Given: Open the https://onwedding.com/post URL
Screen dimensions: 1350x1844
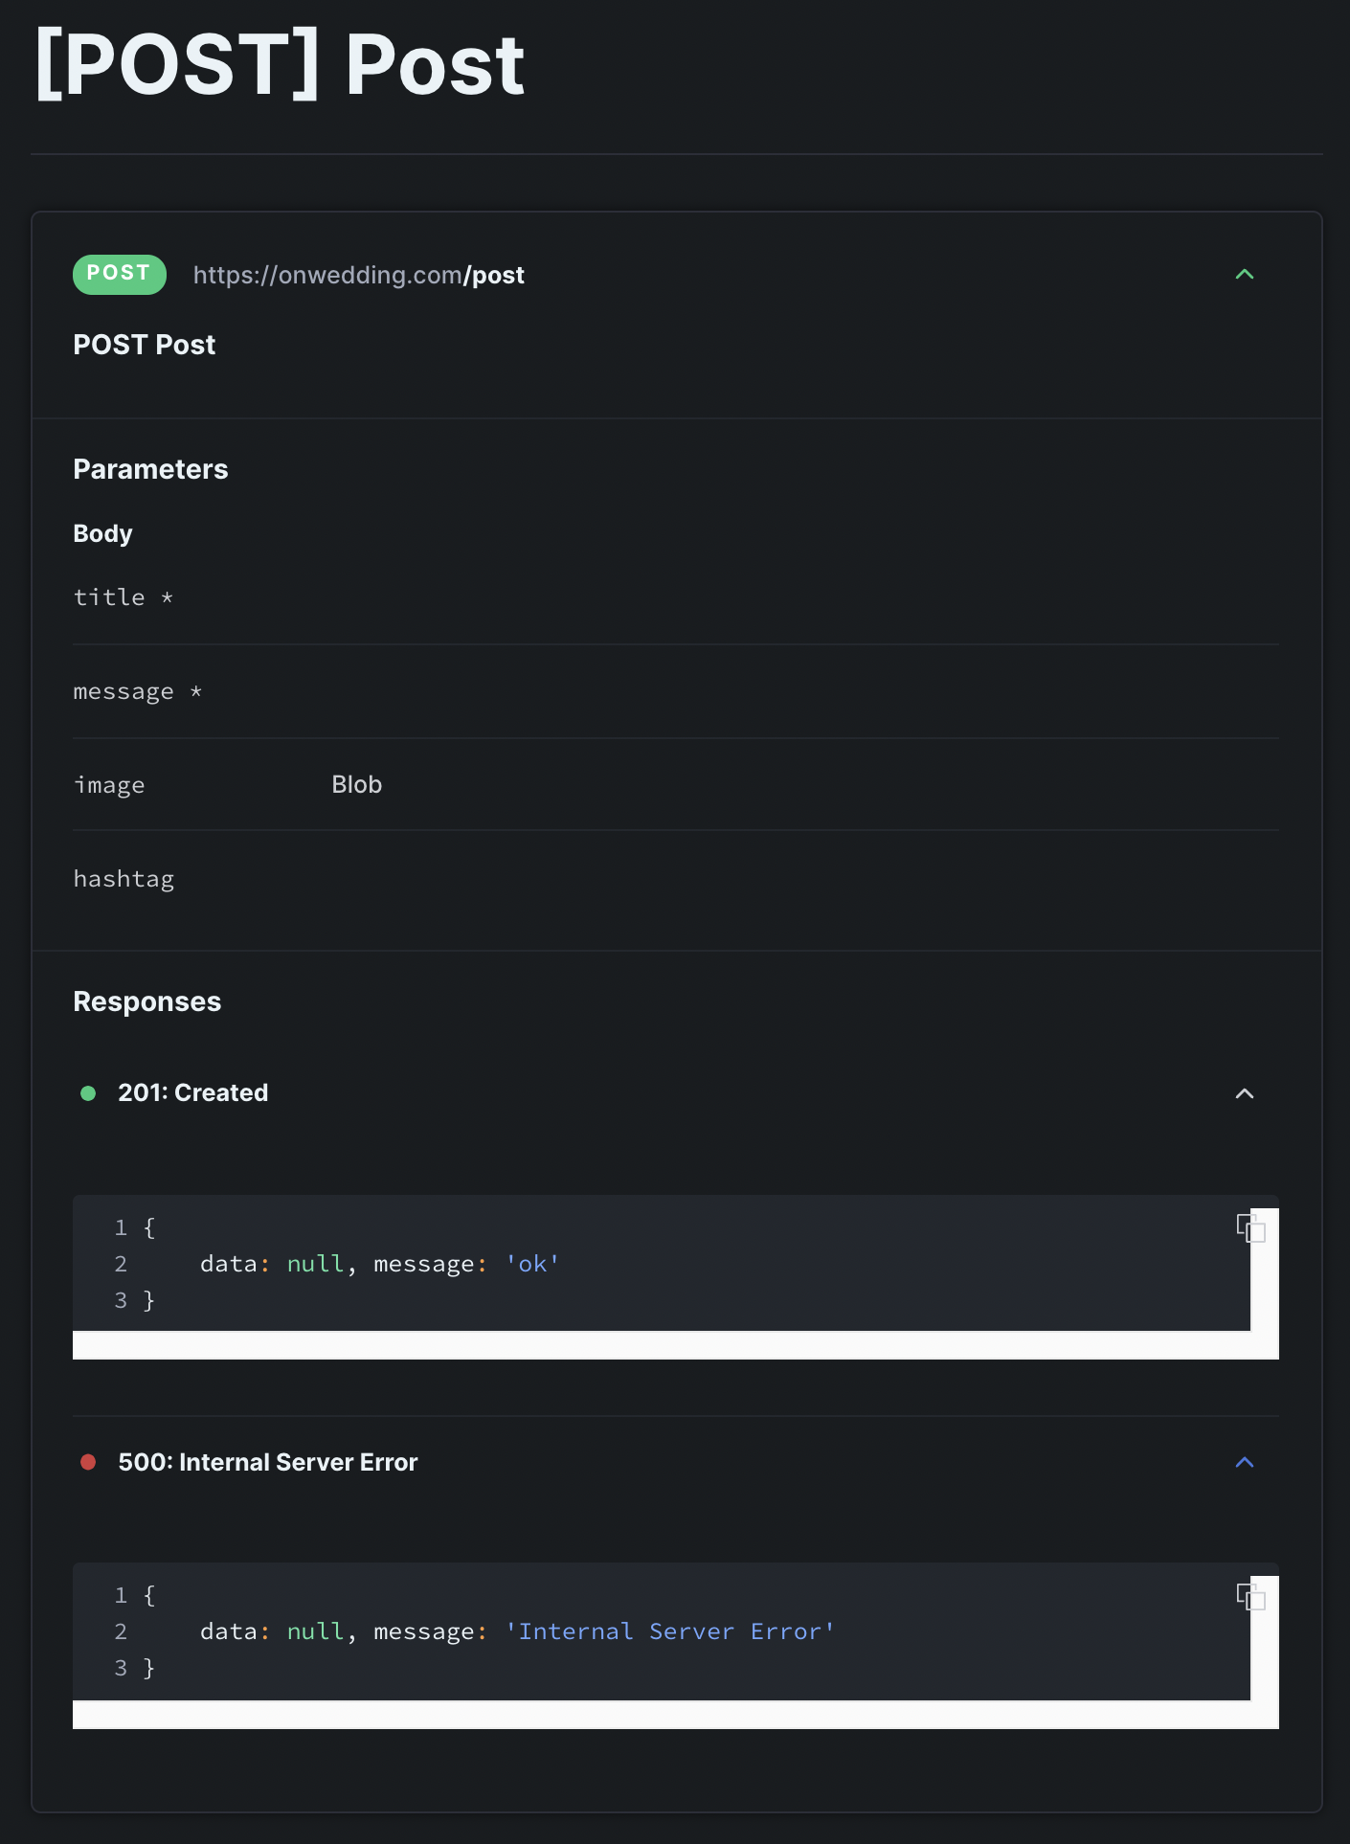Looking at the screenshot, I should click(x=359, y=276).
